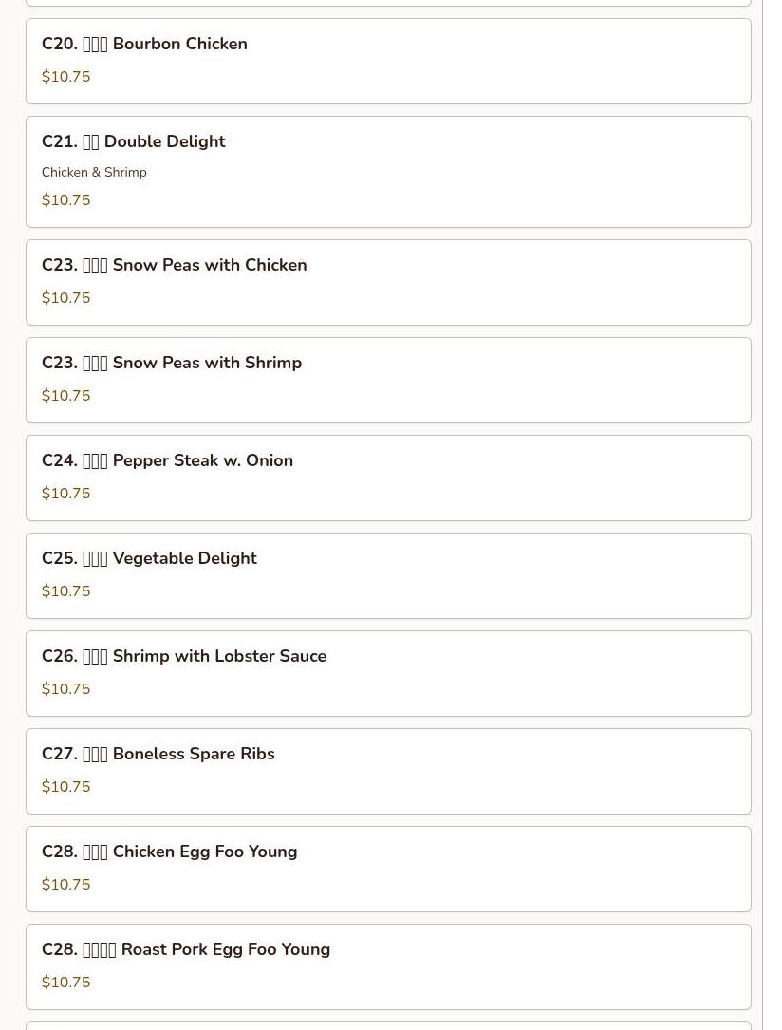The height and width of the screenshot is (1030, 782).
Task: Select the C21 Double Delight card
Action: [388, 172]
